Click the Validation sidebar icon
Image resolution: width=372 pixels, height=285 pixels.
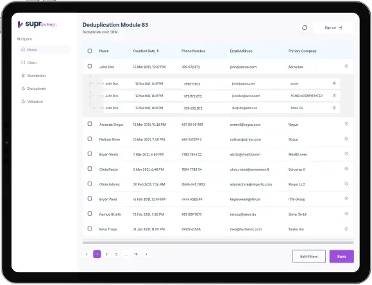click(x=23, y=101)
